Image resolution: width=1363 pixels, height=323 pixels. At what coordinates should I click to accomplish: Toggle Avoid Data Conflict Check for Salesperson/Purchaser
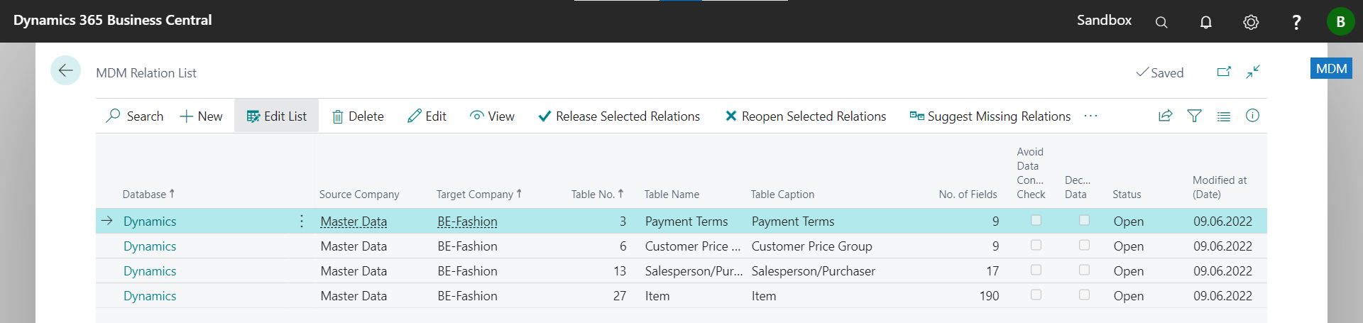(x=1036, y=270)
